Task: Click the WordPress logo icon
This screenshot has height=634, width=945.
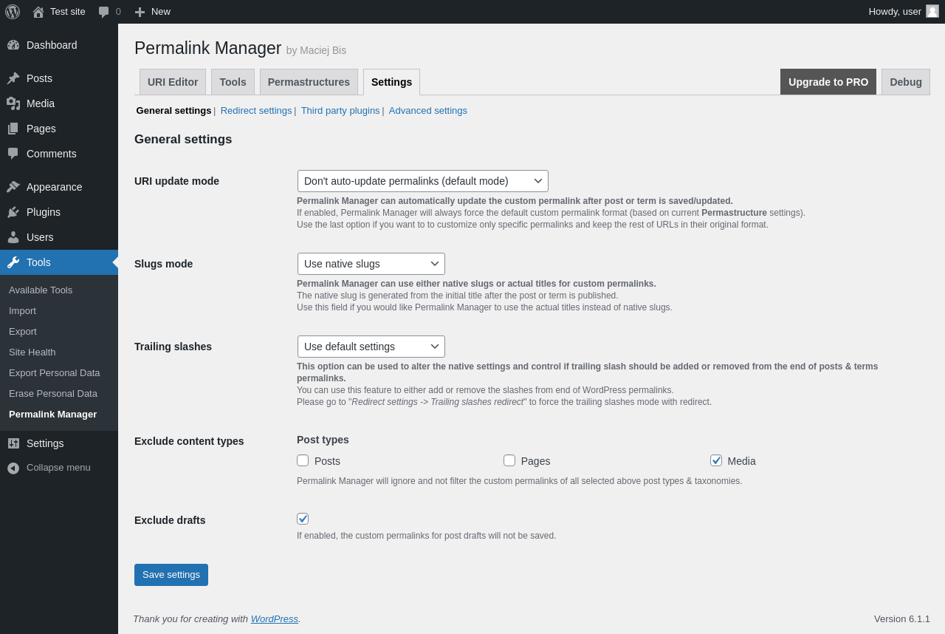Action: pos(13,12)
